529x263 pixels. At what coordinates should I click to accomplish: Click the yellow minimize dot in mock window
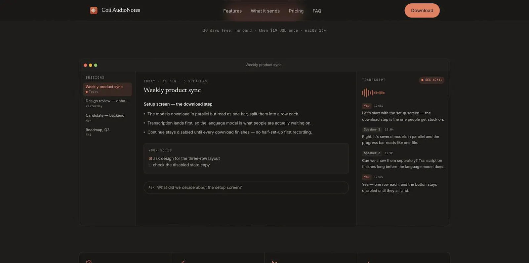[x=91, y=65]
